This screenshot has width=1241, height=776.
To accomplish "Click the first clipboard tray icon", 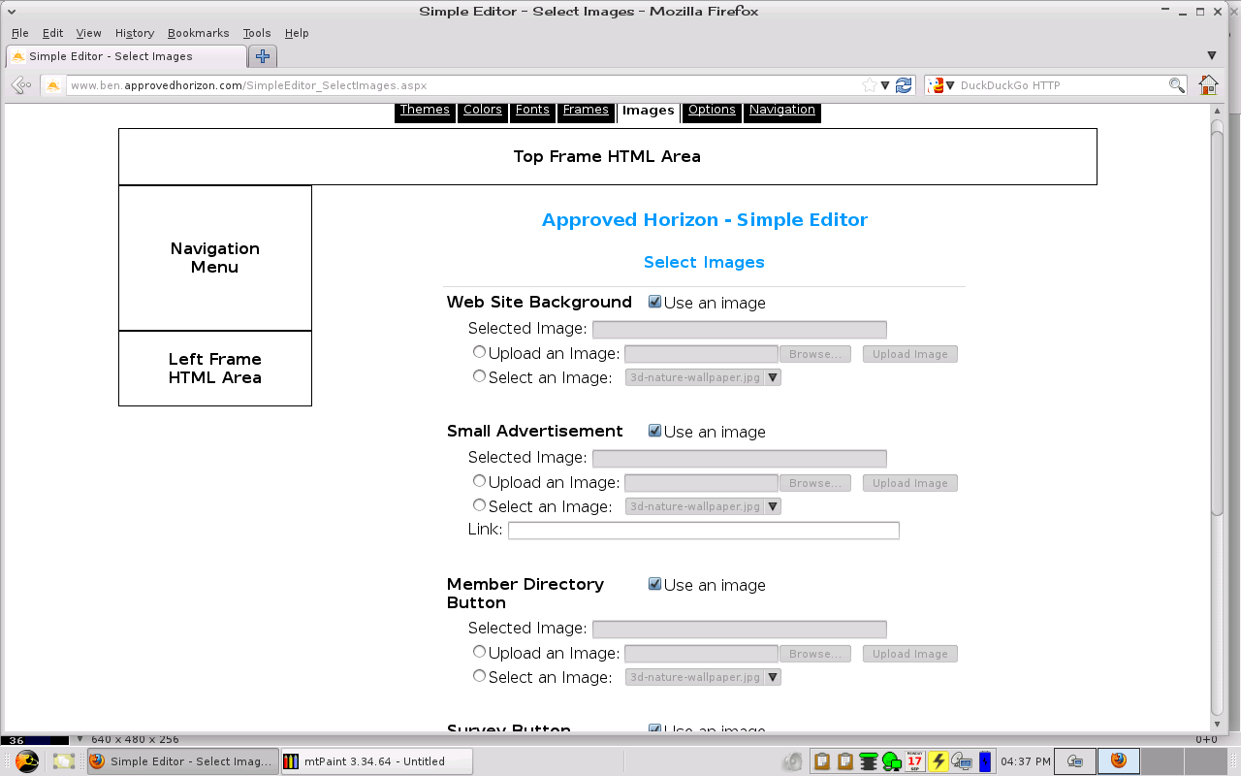I will point(822,761).
